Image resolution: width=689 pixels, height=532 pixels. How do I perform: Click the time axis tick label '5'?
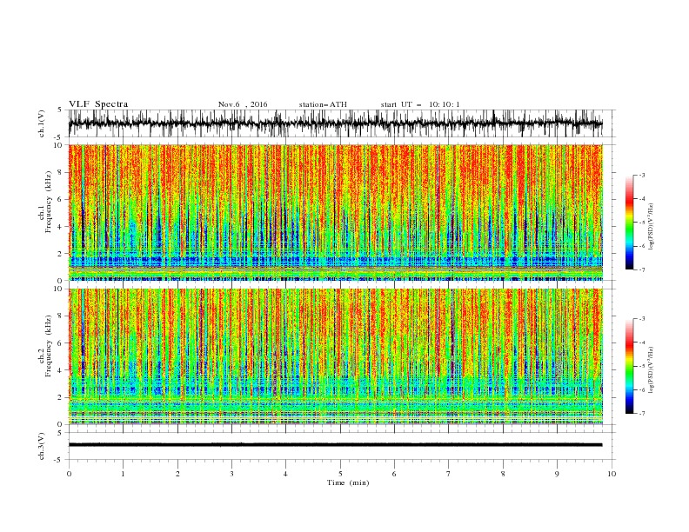(x=340, y=474)
